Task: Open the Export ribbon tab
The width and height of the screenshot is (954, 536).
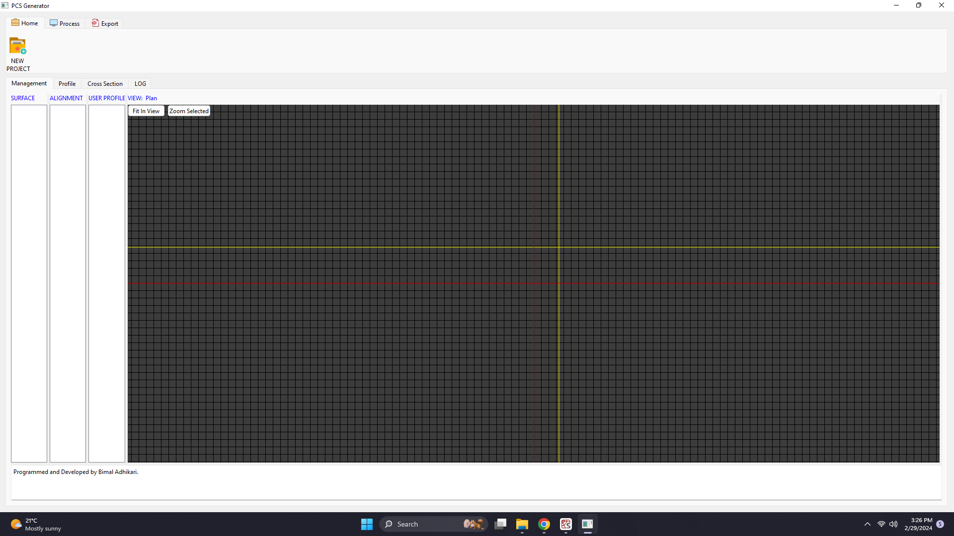Action: [x=105, y=23]
